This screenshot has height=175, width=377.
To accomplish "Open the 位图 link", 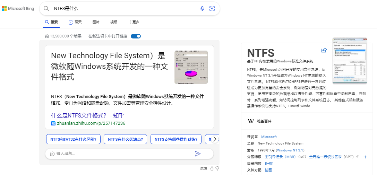I will point(268,170).
